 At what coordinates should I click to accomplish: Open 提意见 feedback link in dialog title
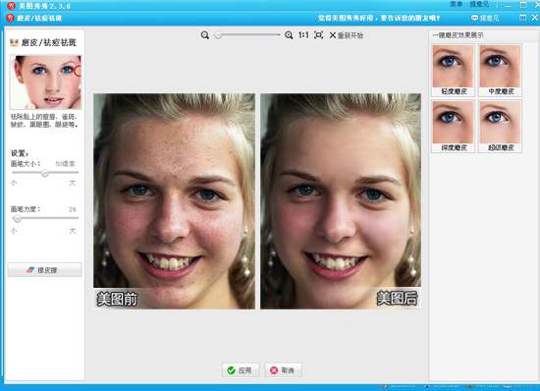(x=485, y=18)
